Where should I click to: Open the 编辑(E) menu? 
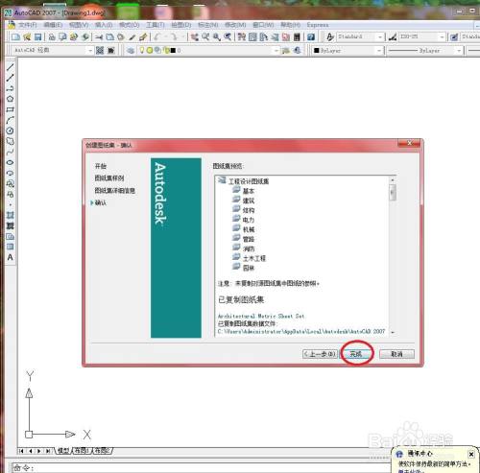click(53, 25)
